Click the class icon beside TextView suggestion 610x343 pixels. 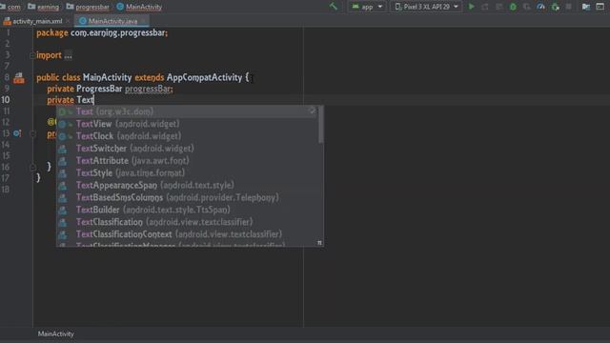[62, 125]
